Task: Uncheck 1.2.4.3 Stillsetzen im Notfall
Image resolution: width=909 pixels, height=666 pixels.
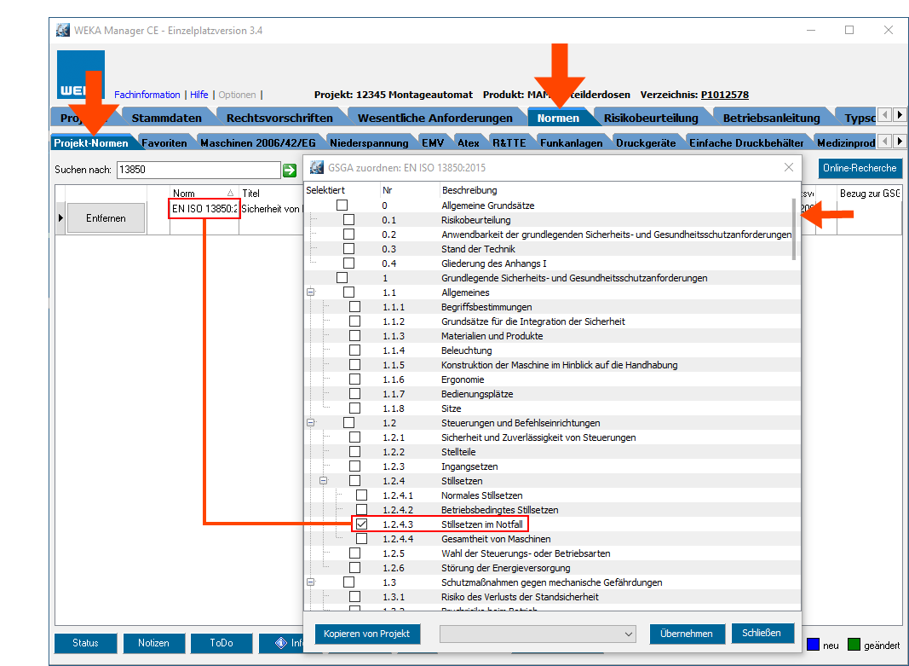Action: (x=362, y=524)
